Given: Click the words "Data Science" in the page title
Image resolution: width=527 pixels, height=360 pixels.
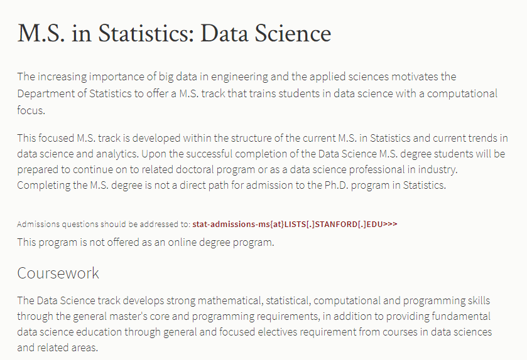Looking at the screenshot, I should coord(266,33).
